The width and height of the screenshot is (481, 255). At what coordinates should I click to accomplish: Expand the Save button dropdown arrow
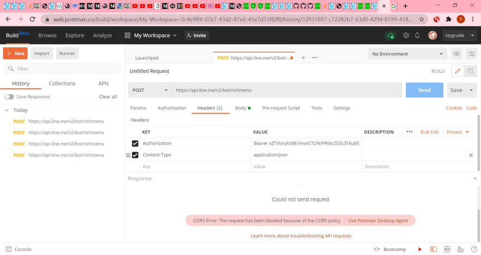(x=471, y=90)
